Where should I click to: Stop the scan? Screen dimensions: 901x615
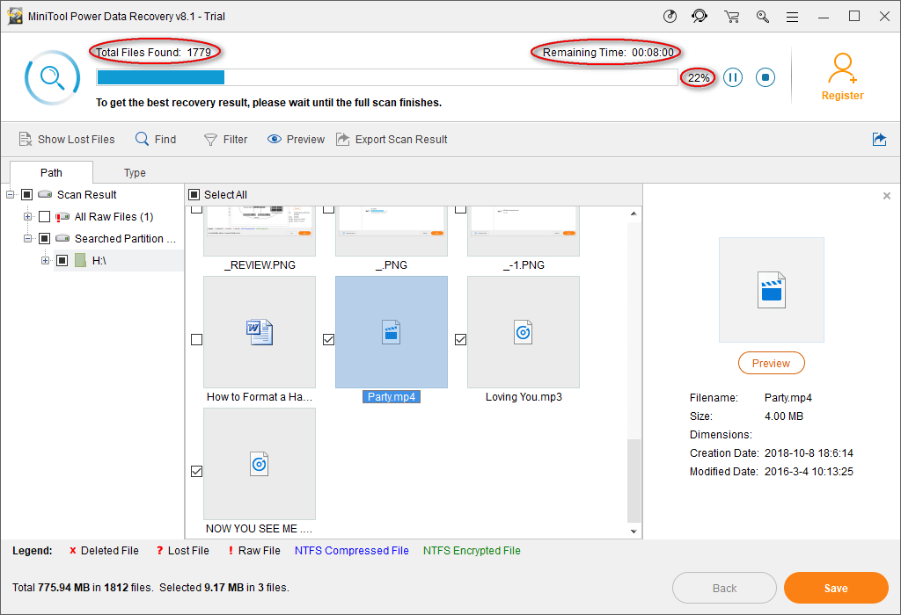pos(765,77)
